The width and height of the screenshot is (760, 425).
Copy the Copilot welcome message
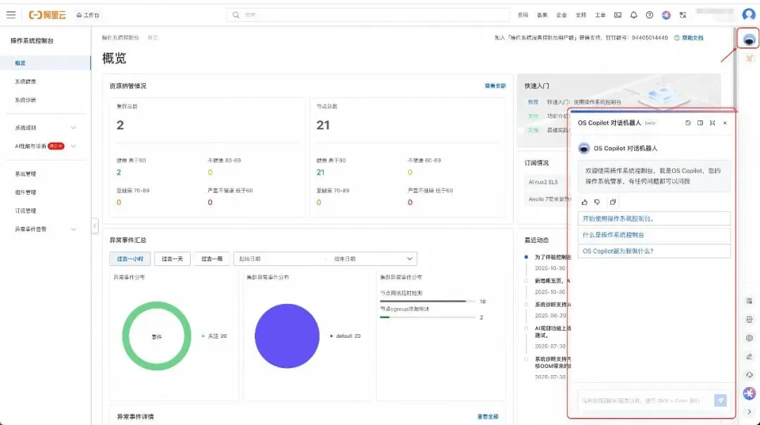(613, 202)
